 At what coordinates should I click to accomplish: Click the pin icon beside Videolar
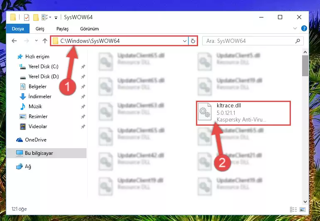83,127
